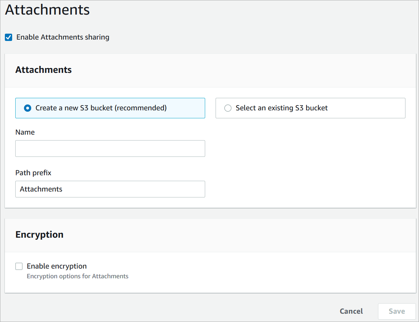The width and height of the screenshot is (419, 322).
Task: Click the 'Enable encryption' label text
Action: click(x=57, y=266)
